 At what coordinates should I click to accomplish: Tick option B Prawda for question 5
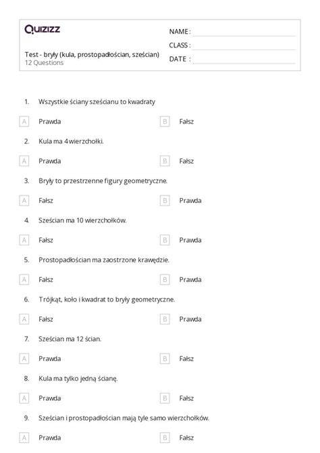(x=165, y=280)
